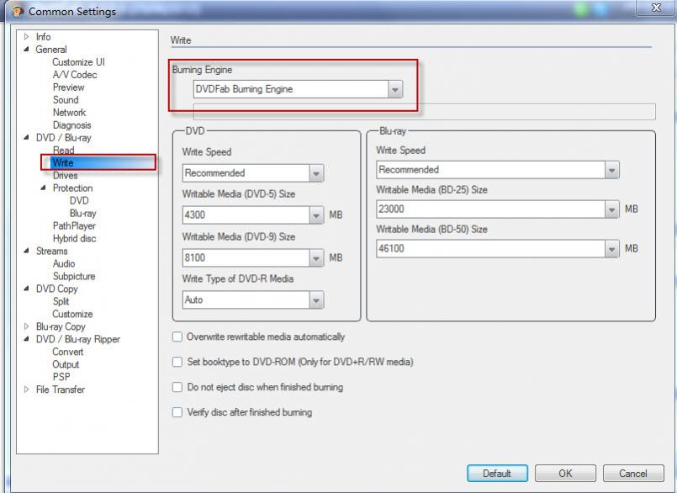Viewport: 677px width, 493px height.
Task: Select Subpicture under Streams
Action: (74, 276)
